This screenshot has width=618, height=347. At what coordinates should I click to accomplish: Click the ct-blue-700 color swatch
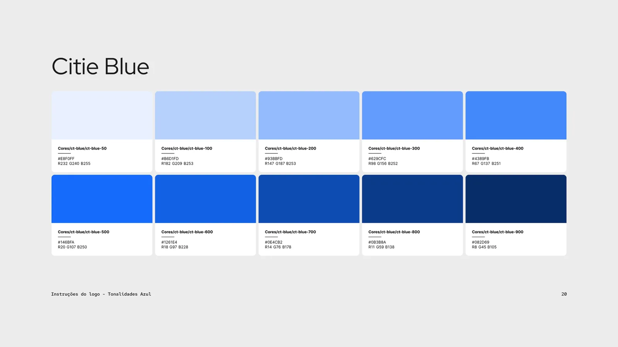pyautogui.click(x=309, y=199)
